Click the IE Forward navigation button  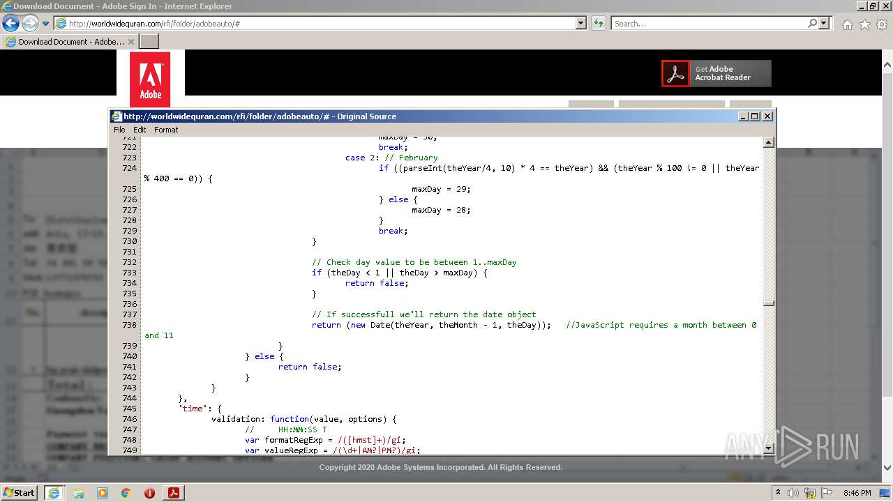point(30,24)
